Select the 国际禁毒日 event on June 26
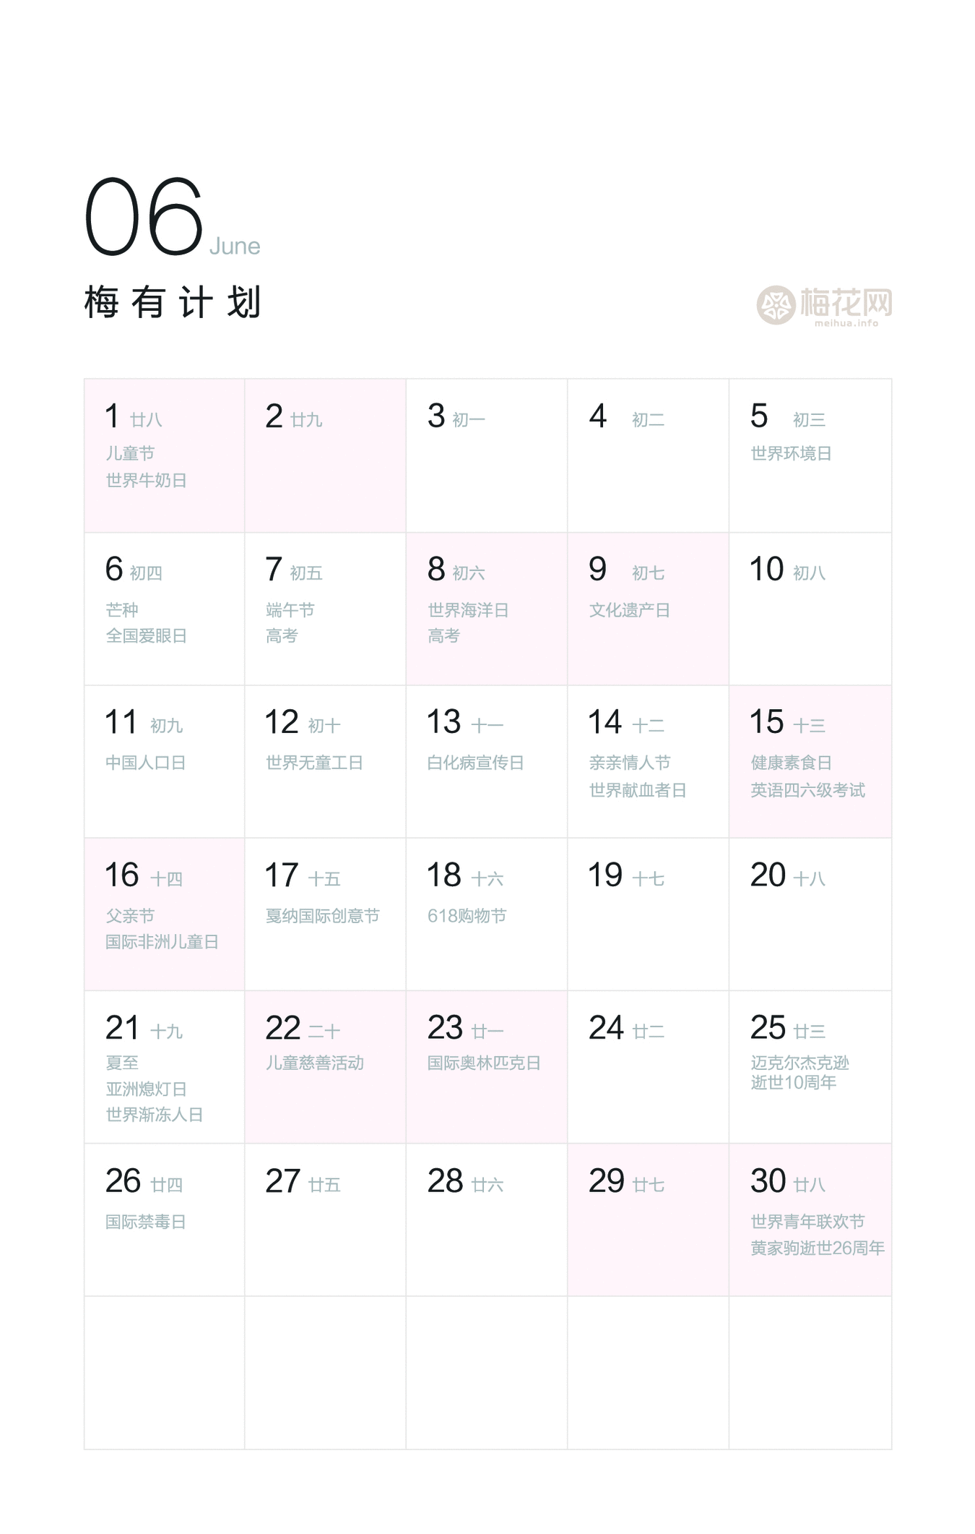 [146, 1222]
